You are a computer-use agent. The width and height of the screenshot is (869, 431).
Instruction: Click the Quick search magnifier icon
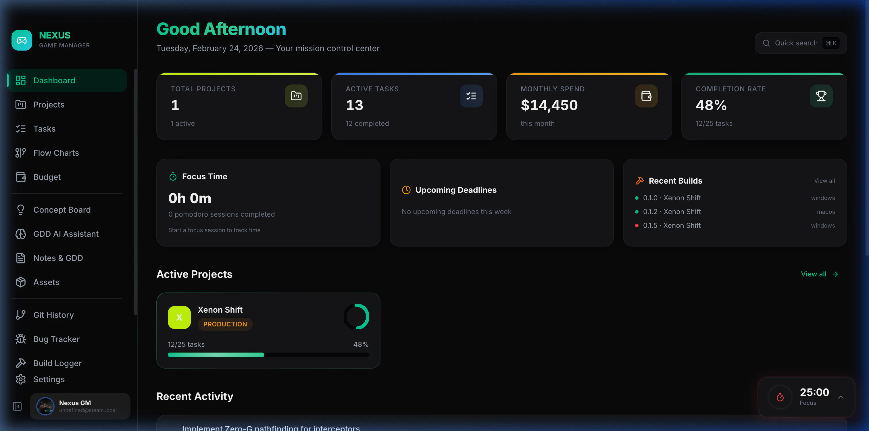coord(766,43)
